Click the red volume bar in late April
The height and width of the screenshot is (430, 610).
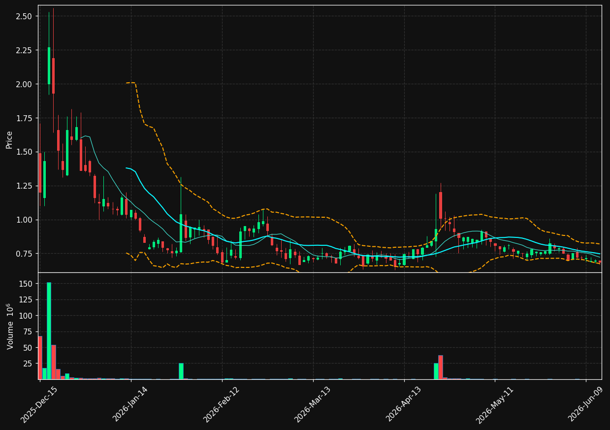coord(441,367)
